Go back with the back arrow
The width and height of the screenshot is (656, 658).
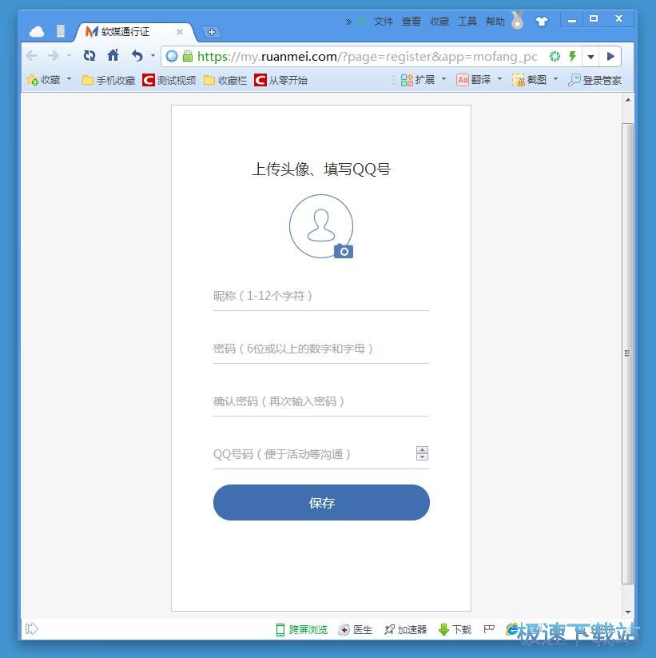coord(32,55)
